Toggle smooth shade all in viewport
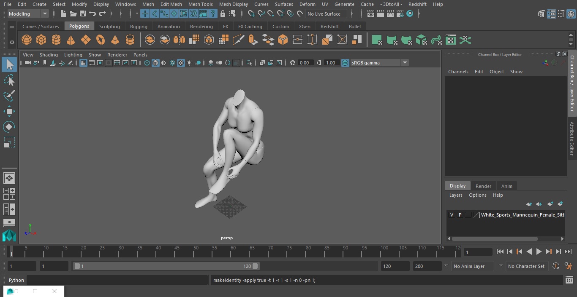This screenshot has height=297, width=577. (x=155, y=63)
